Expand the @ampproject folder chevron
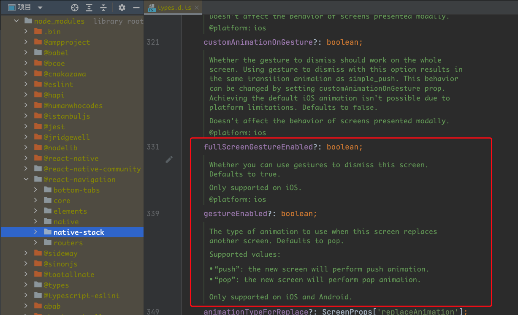This screenshot has width=518, height=315. point(26,42)
